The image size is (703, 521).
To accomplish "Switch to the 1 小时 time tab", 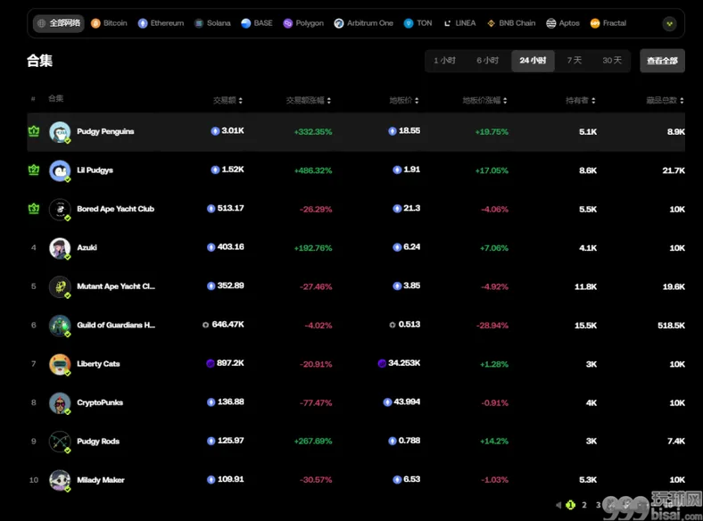I will point(444,61).
